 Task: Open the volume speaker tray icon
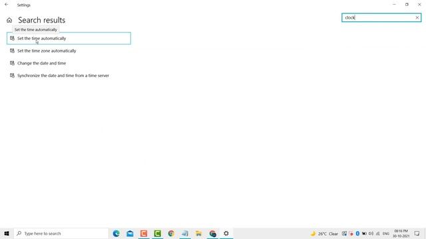tap(371, 234)
